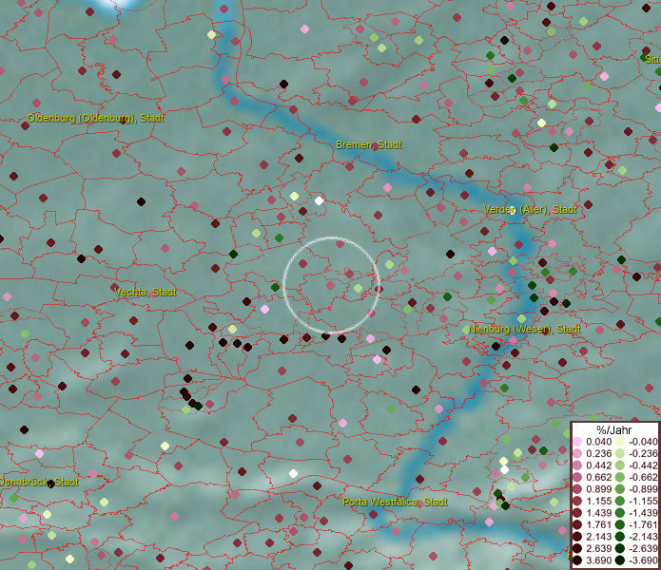Click the -2.143 legend value
The height and width of the screenshot is (570, 661).
point(643,537)
